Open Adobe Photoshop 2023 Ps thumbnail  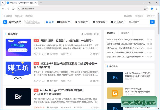click(115, 78)
